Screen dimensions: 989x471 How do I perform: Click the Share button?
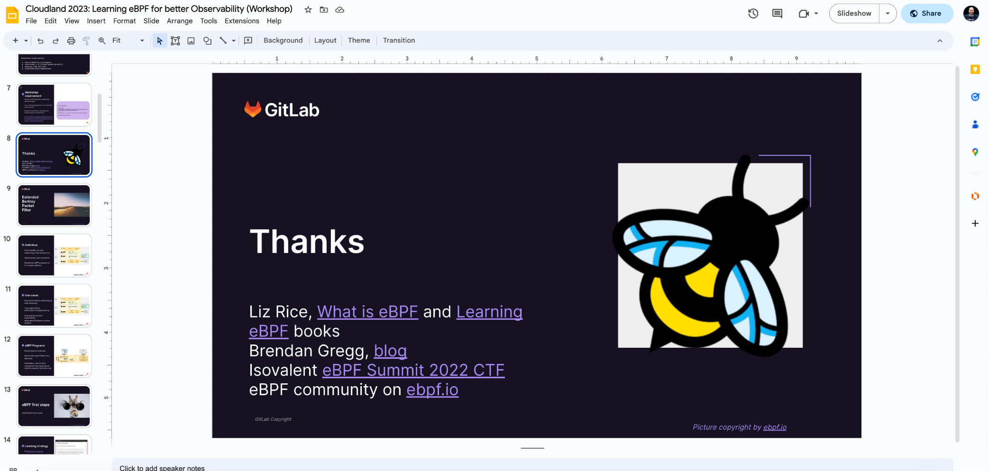(x=926, y=14)
